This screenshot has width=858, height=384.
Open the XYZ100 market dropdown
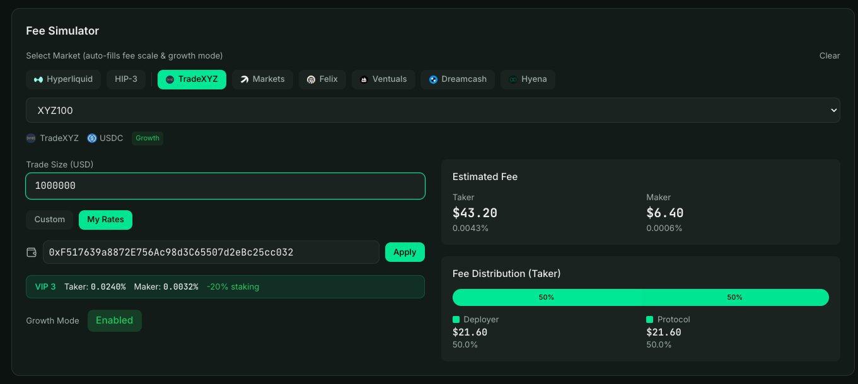click(x=432, y=110)
